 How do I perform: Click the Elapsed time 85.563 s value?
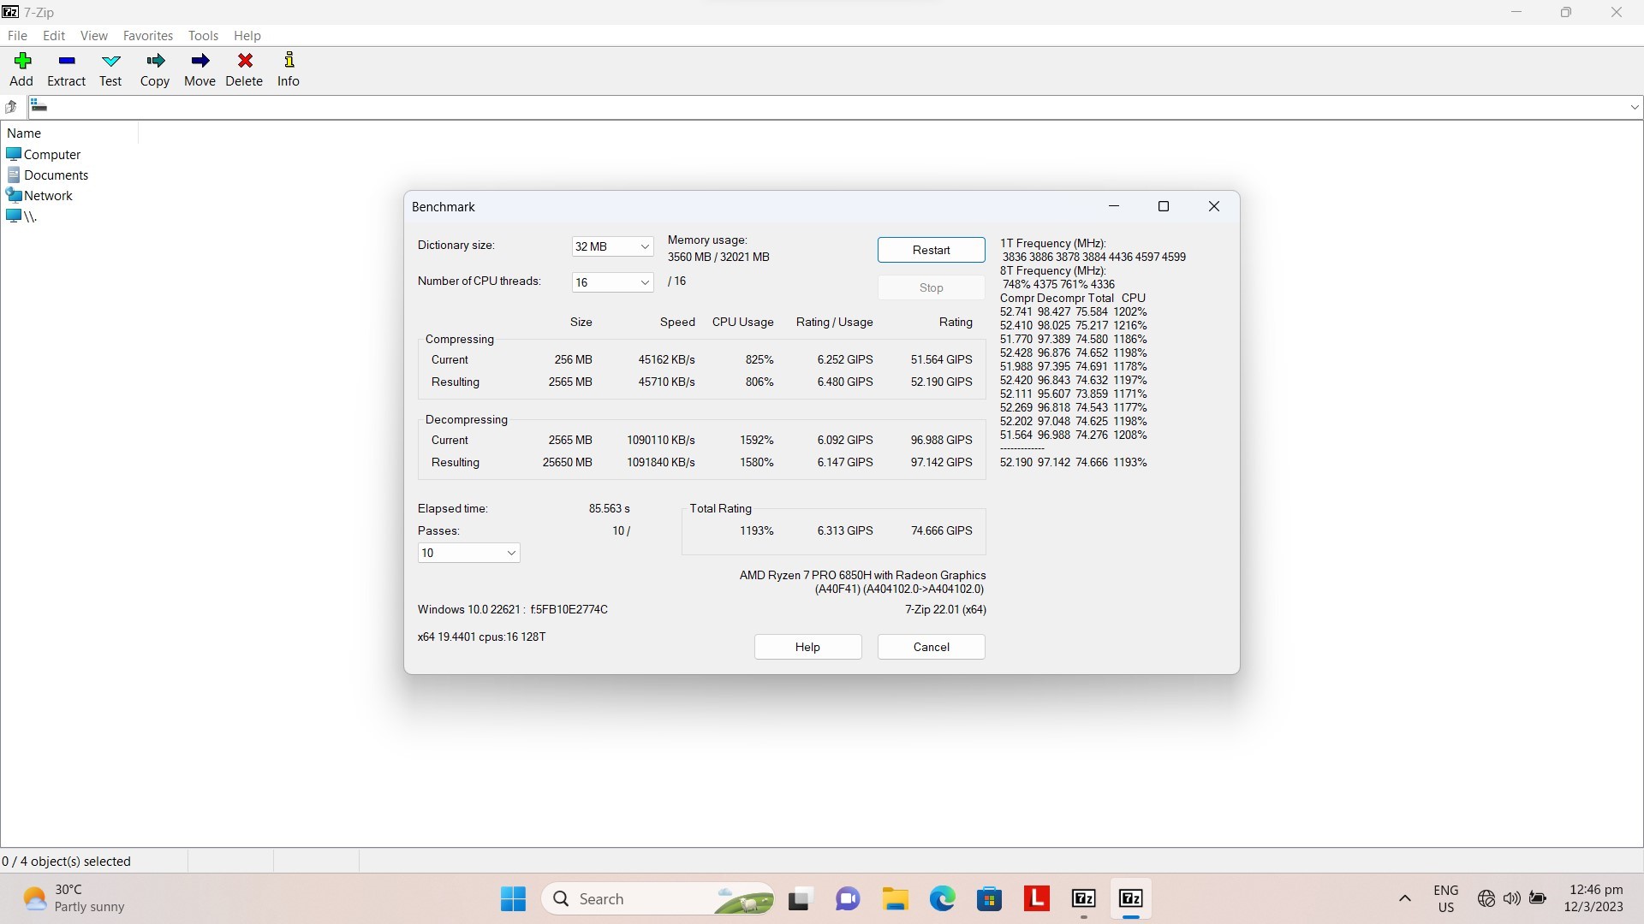click(x=609, y=509)
